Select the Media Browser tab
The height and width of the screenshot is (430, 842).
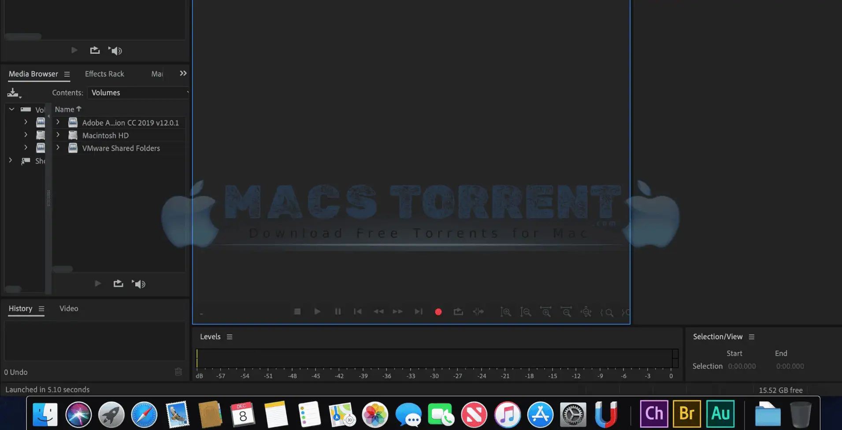coord(33,74)
